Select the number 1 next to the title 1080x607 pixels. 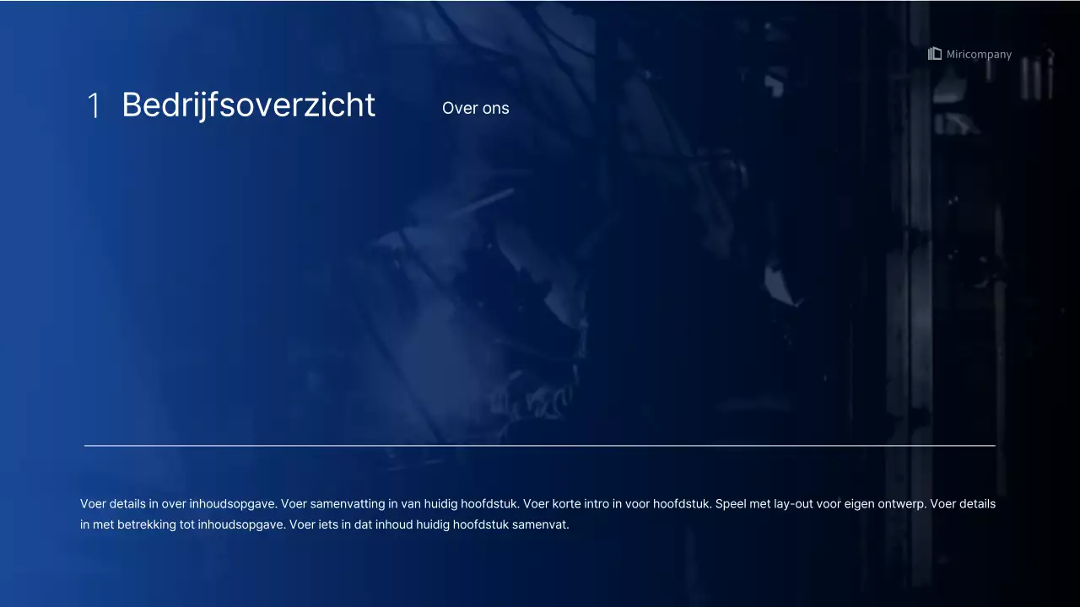[x=94, y=105]
